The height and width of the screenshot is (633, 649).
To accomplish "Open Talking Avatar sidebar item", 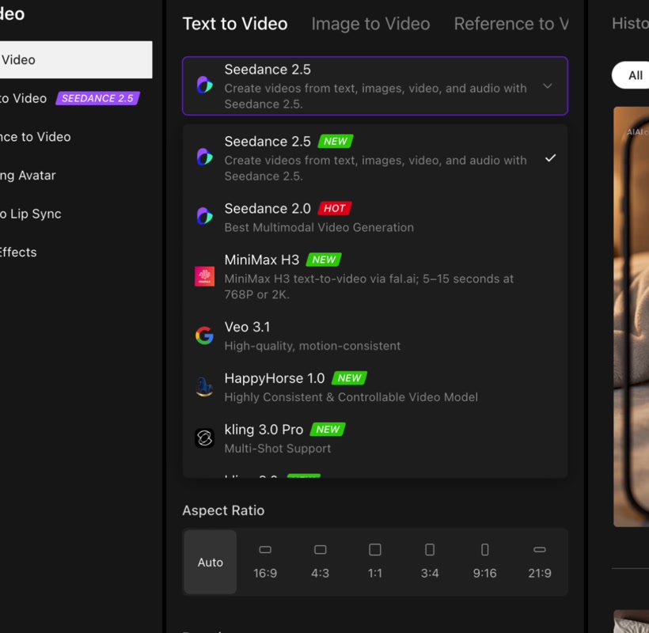I will pos(76,175).
